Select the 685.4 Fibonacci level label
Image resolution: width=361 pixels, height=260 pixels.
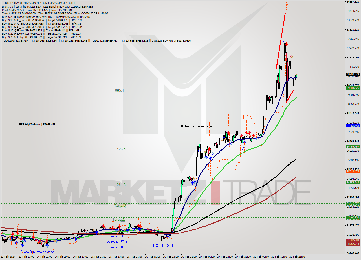119,90
